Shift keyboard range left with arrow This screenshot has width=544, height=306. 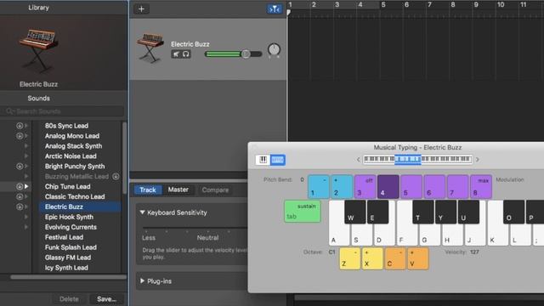[359, 160]
